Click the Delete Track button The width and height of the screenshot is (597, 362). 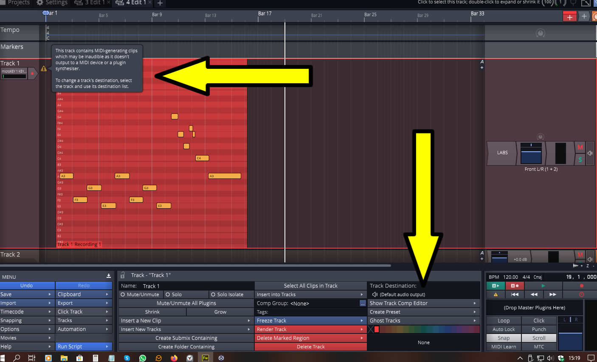click(311, 347)
